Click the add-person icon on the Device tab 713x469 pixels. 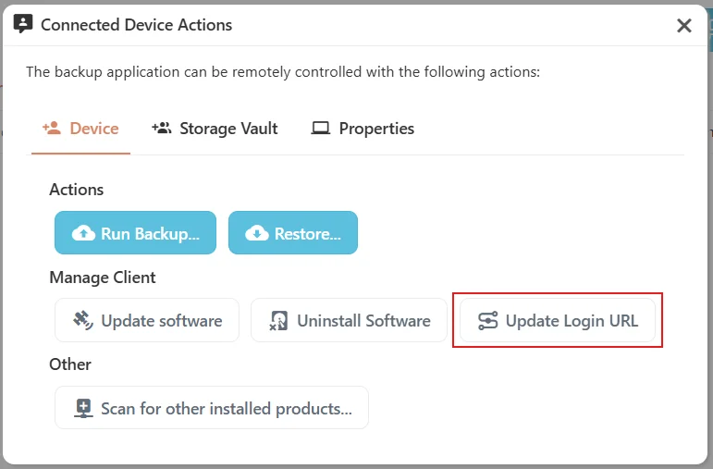[x=52, y=128]
